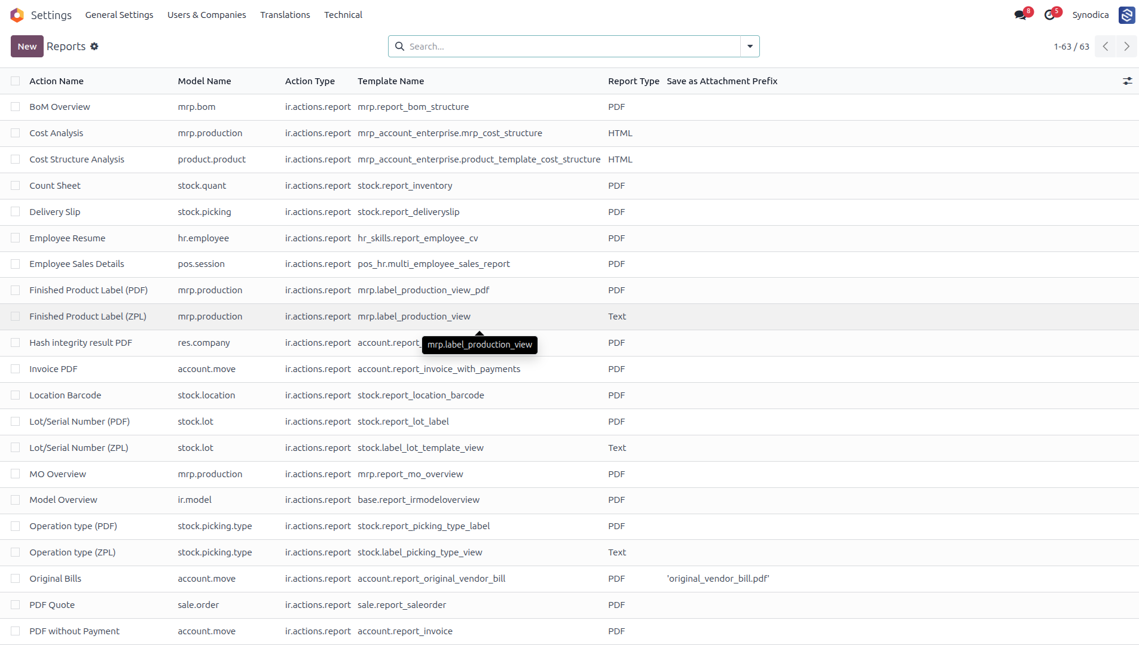Viewport: 1139px width, 645px height.
Task: Open the Translations menu
Action: (x=285, y=15)
